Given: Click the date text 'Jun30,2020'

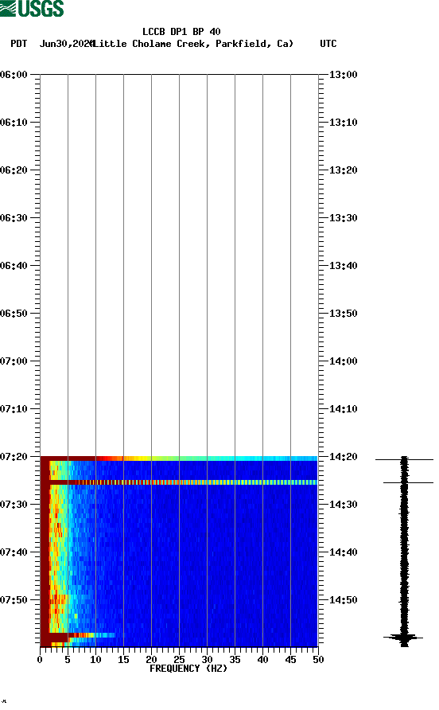Looking at the screenshot, I should [x=66, y=44].
